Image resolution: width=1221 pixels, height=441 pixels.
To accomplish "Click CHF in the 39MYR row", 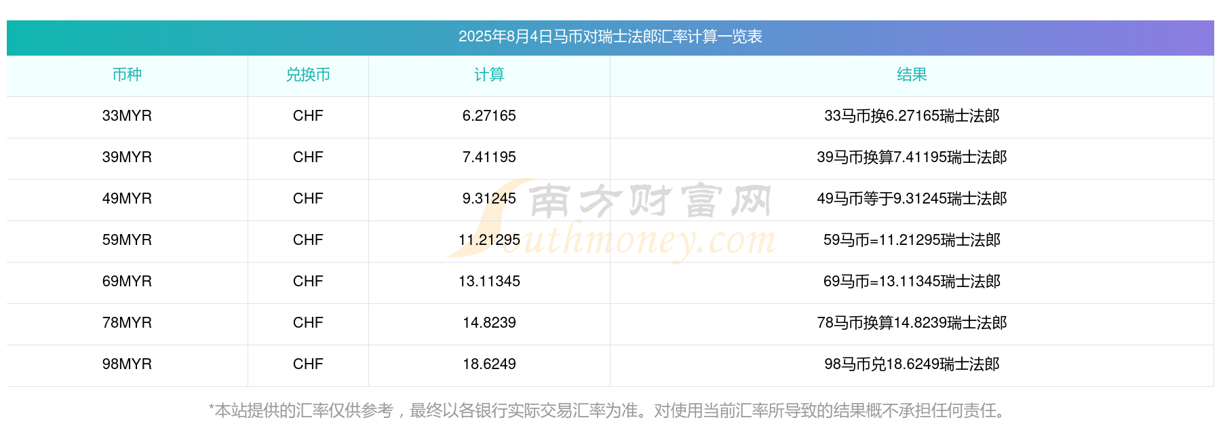I will 308,157.
